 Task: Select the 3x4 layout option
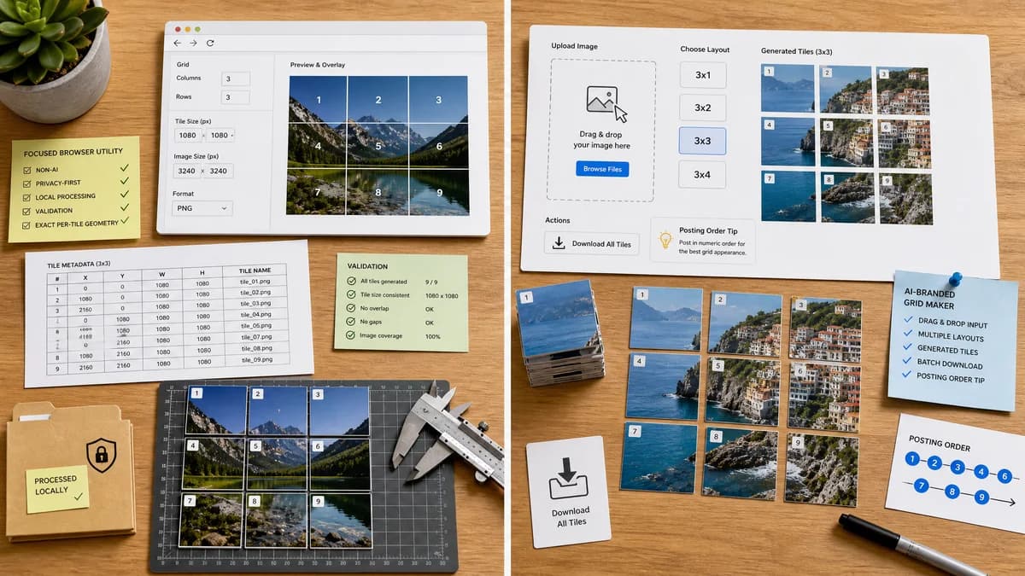[702, 174]
